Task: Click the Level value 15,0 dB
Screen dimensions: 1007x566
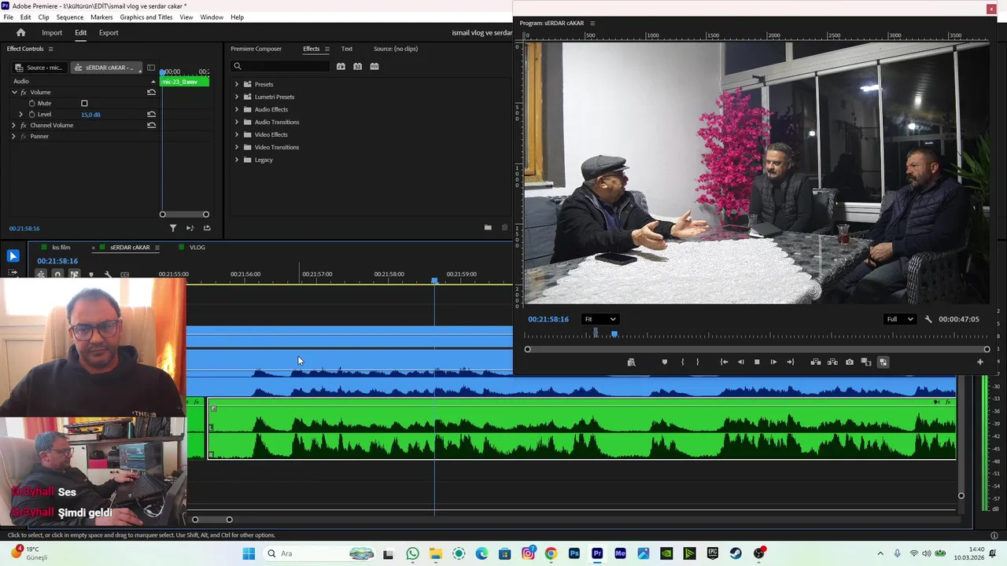Action: coord(90,115)
